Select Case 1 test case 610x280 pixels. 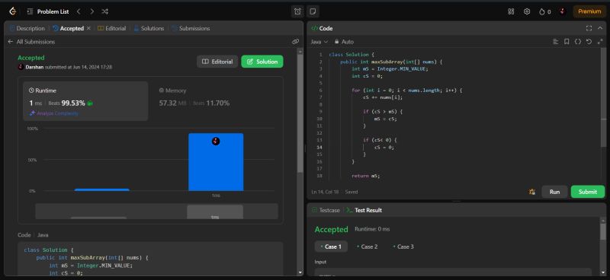[x=331, y=247]
